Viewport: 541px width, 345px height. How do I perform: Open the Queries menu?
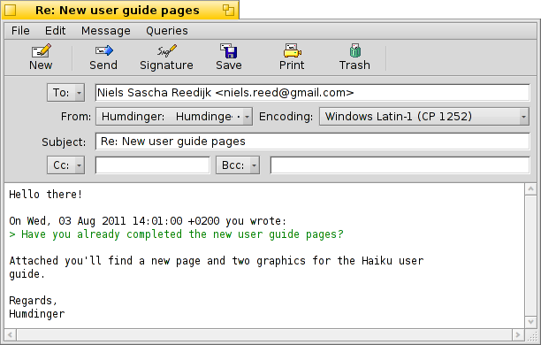[x=167, y=31]
